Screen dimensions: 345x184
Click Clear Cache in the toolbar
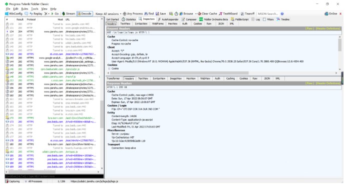click(207, 13)
